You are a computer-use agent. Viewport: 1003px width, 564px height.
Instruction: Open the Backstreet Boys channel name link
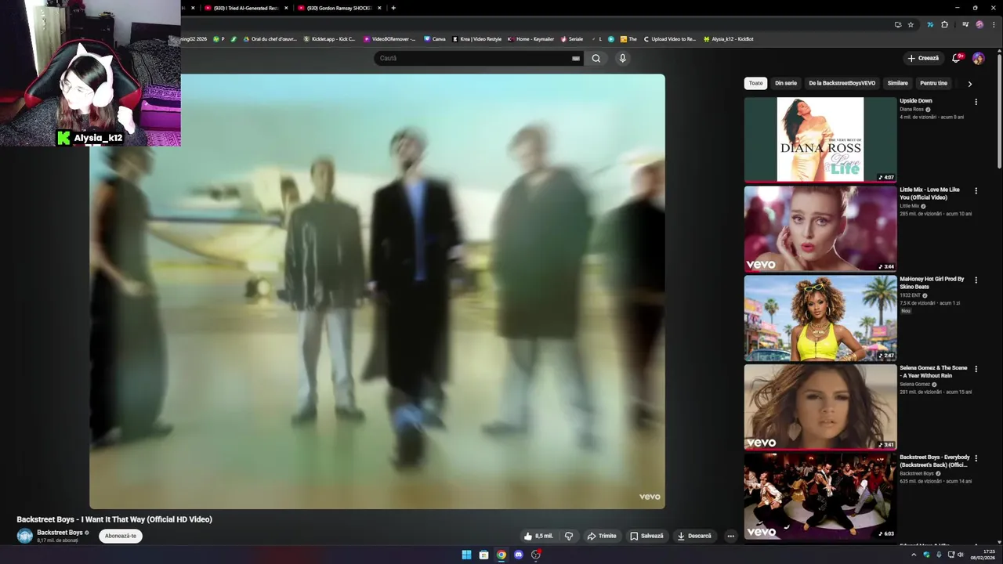pyautogui.click(x=60, y=533)
